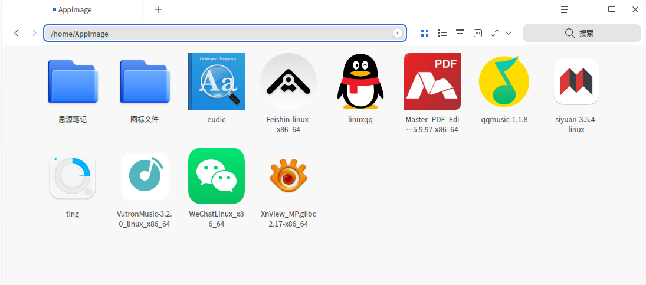Click the Feishin-linux-x86_64 name label
This screenshot has height=285, width=646.
pyautogui.click(x=288, y=125)
